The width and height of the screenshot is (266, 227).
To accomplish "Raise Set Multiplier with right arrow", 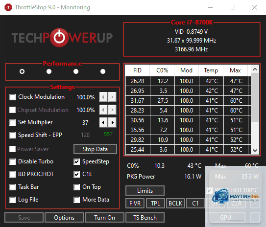I will 112,122.
